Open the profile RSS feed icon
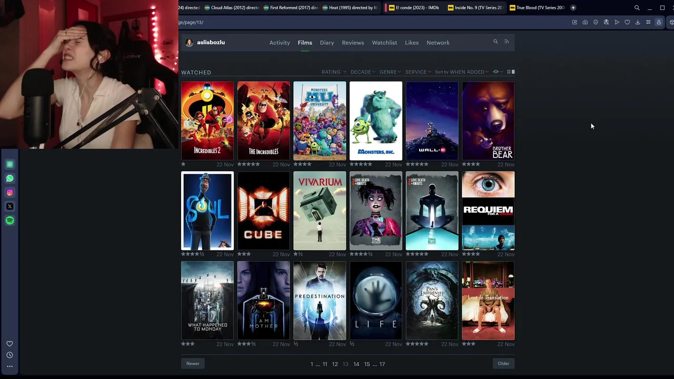Screen dimensions: 674x379 [507, 42]
